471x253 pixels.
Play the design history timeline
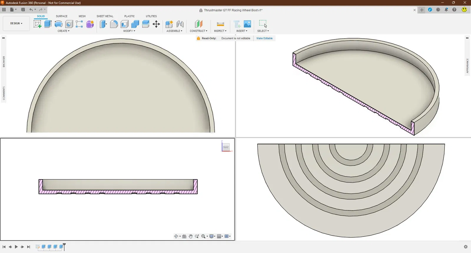coord(16,247)
